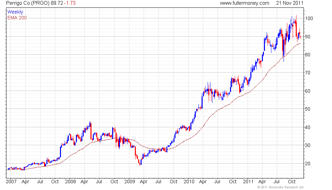Click the 60 price axis label
The image size is (332, 190).
tap(308, 91)
